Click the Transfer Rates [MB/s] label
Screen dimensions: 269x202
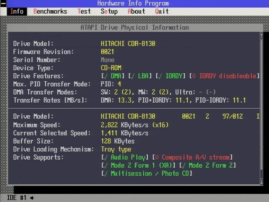point(50,100)
